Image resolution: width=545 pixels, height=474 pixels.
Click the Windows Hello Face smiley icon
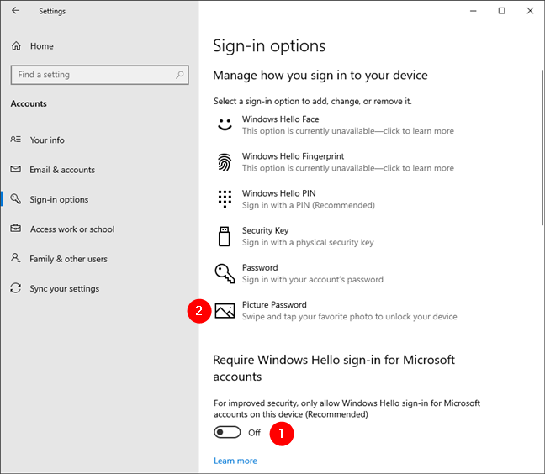(225, 124)
